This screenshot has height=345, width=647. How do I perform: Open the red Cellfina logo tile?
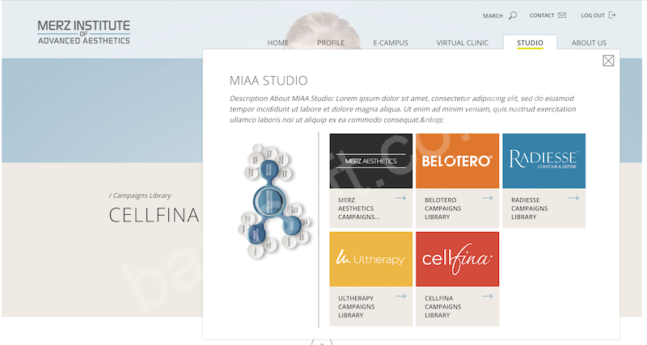pos(457,259)
